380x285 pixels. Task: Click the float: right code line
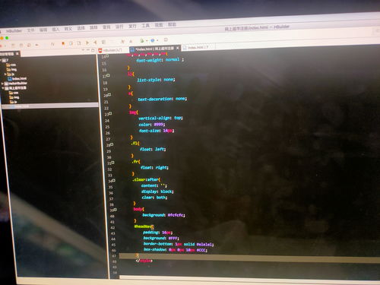coord(154,167)
